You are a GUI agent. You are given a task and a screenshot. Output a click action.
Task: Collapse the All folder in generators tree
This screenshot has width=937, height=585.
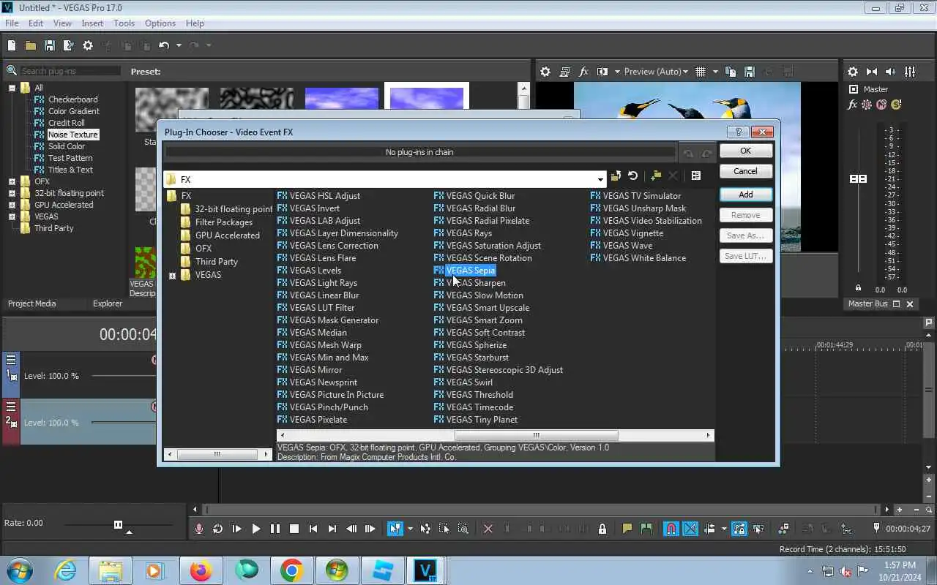click(x=12, y=88)
